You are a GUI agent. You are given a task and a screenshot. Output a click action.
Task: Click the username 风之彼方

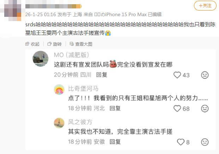click(x=80, y=122)
